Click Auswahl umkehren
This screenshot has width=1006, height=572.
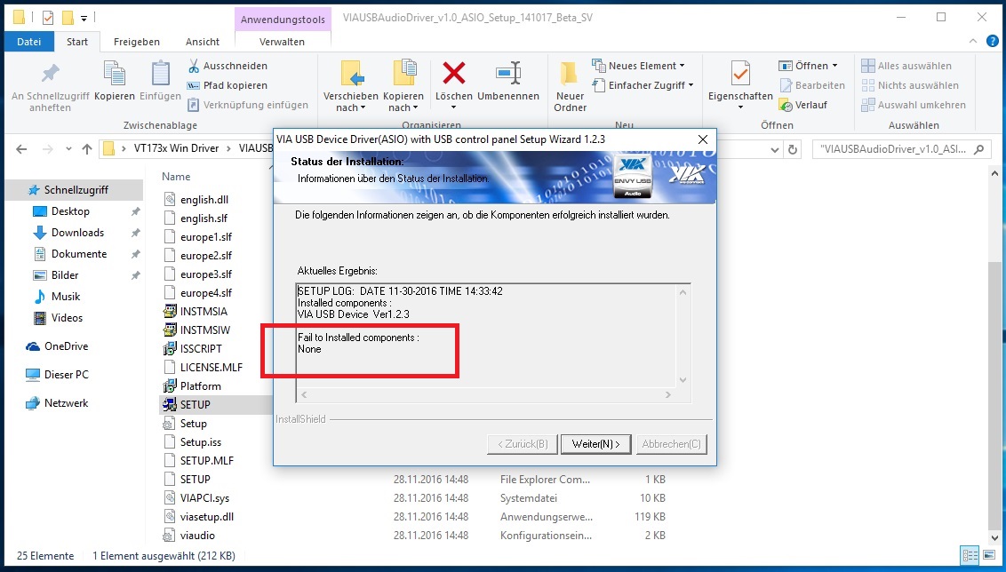click(x=914, y=105)
